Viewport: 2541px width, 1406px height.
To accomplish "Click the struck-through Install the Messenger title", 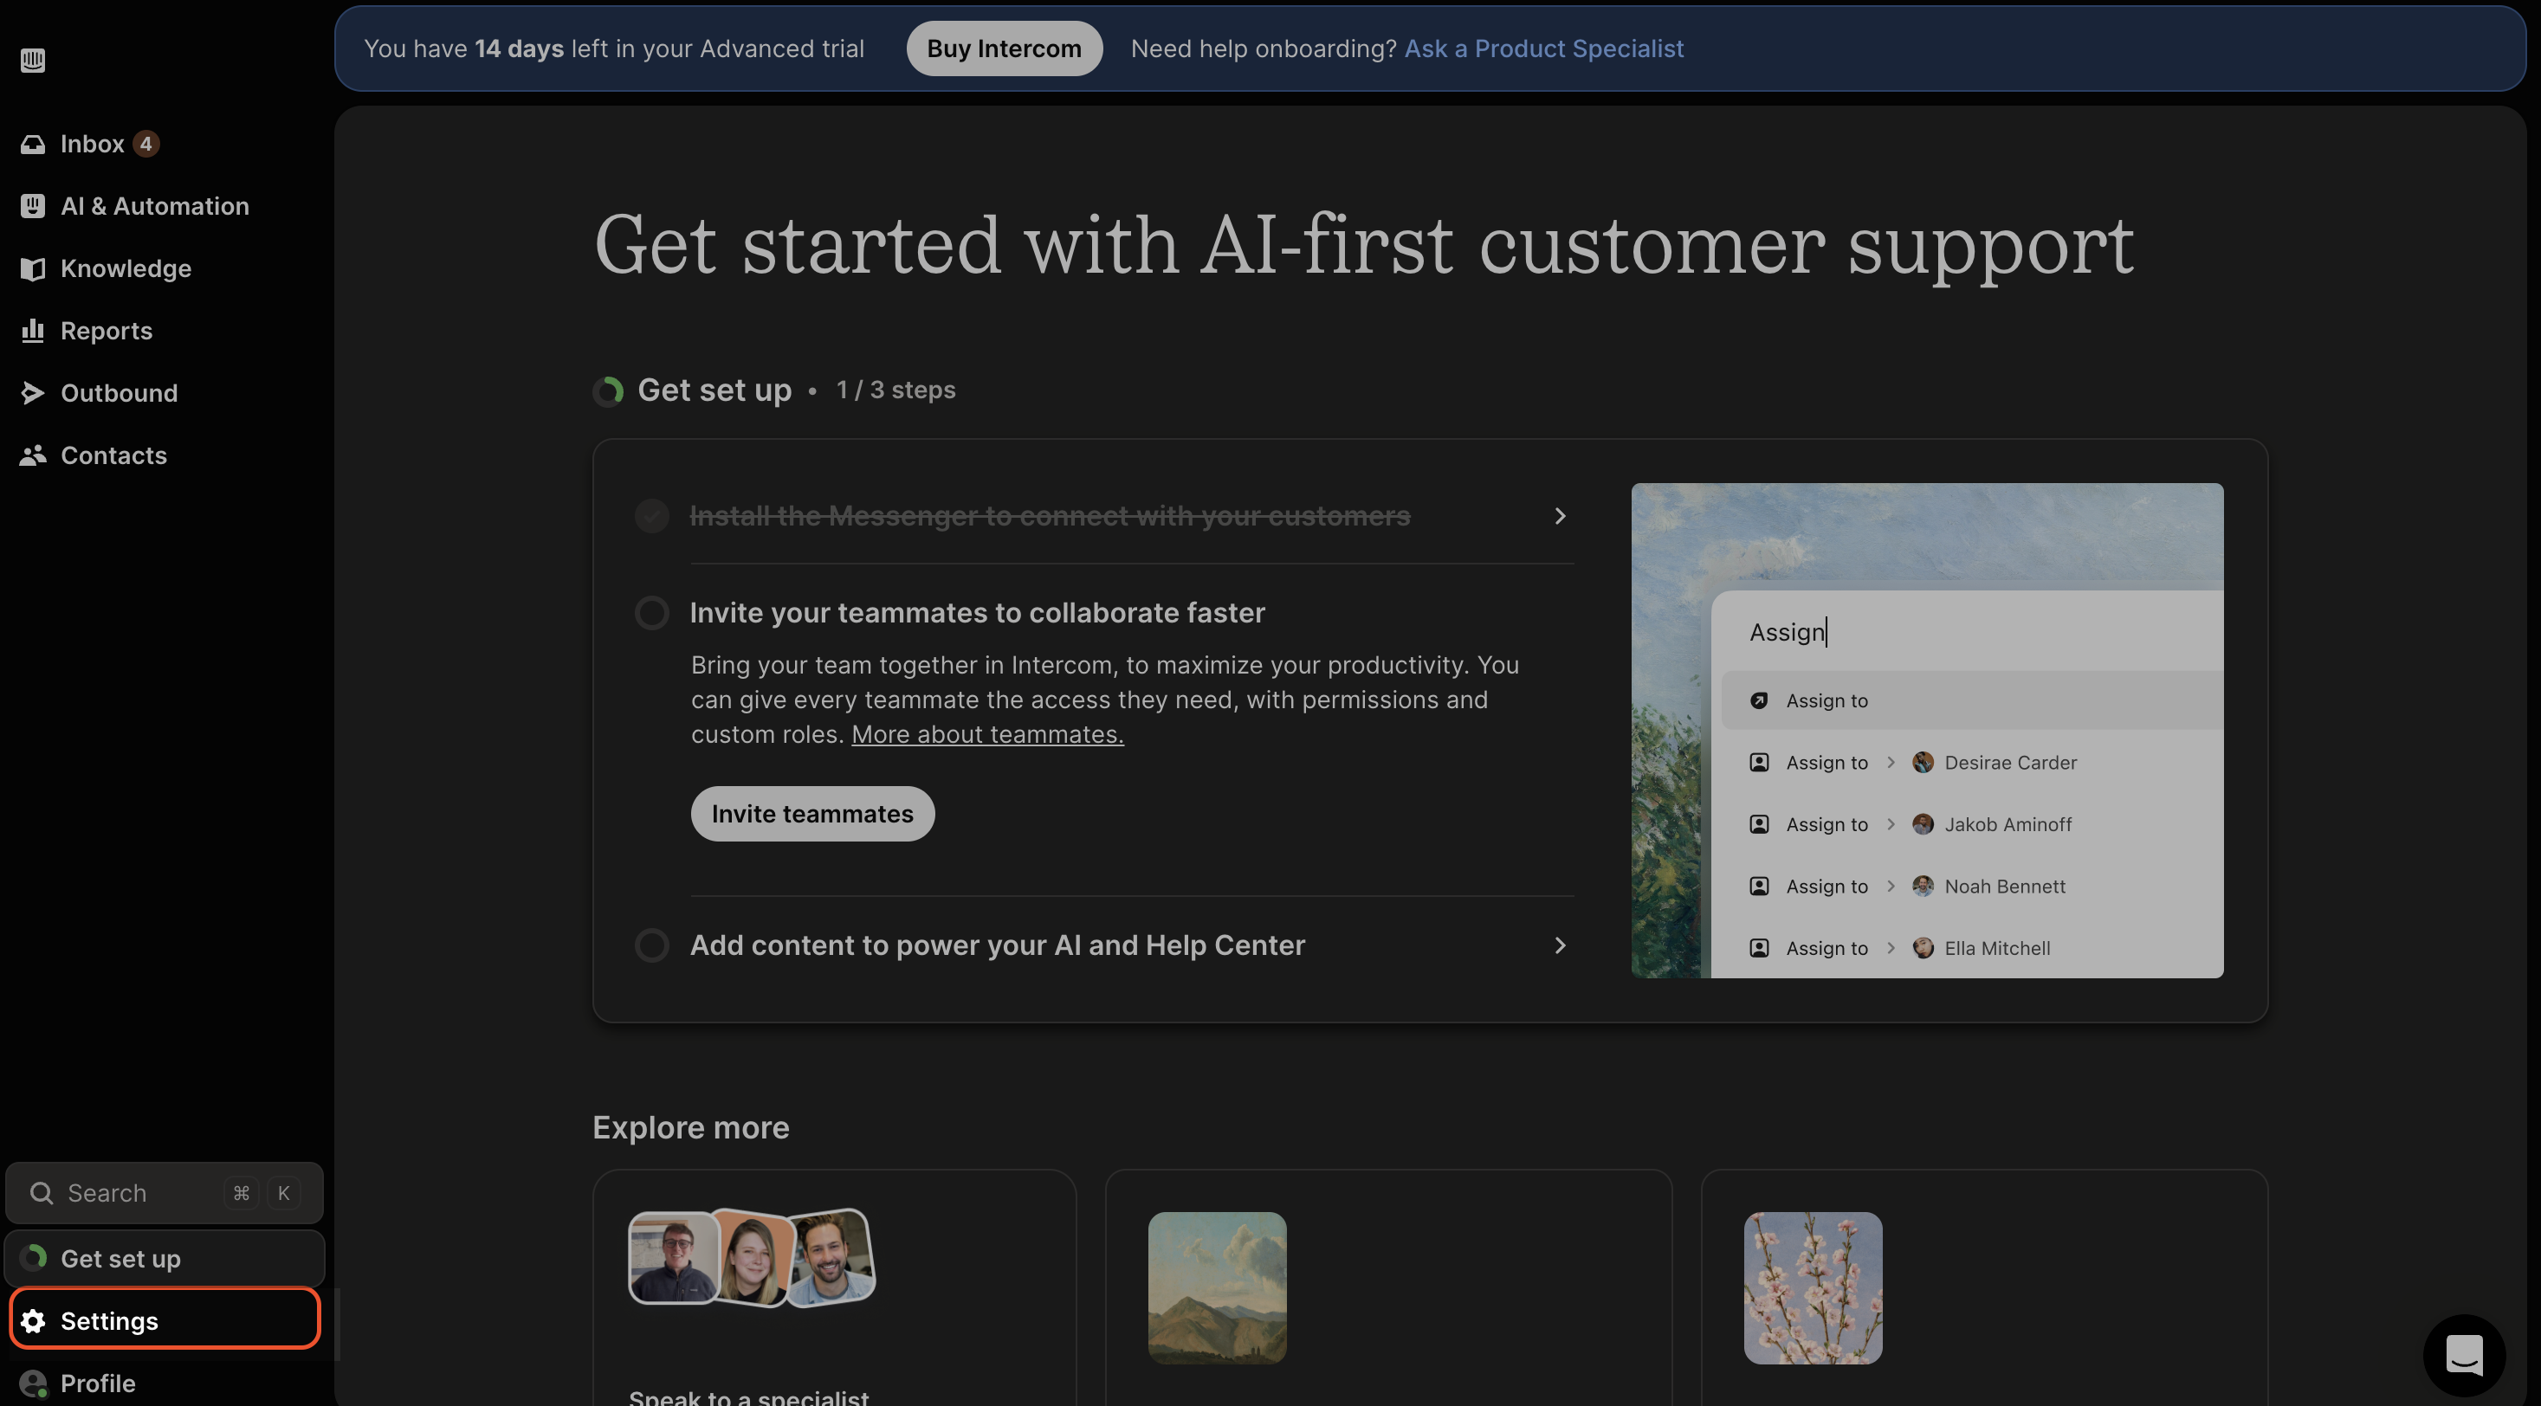I will point(1050,516).
